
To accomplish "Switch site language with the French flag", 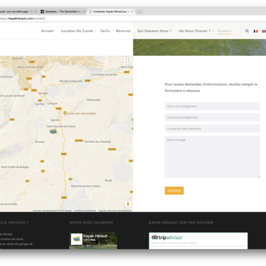I will click(255, 31).
